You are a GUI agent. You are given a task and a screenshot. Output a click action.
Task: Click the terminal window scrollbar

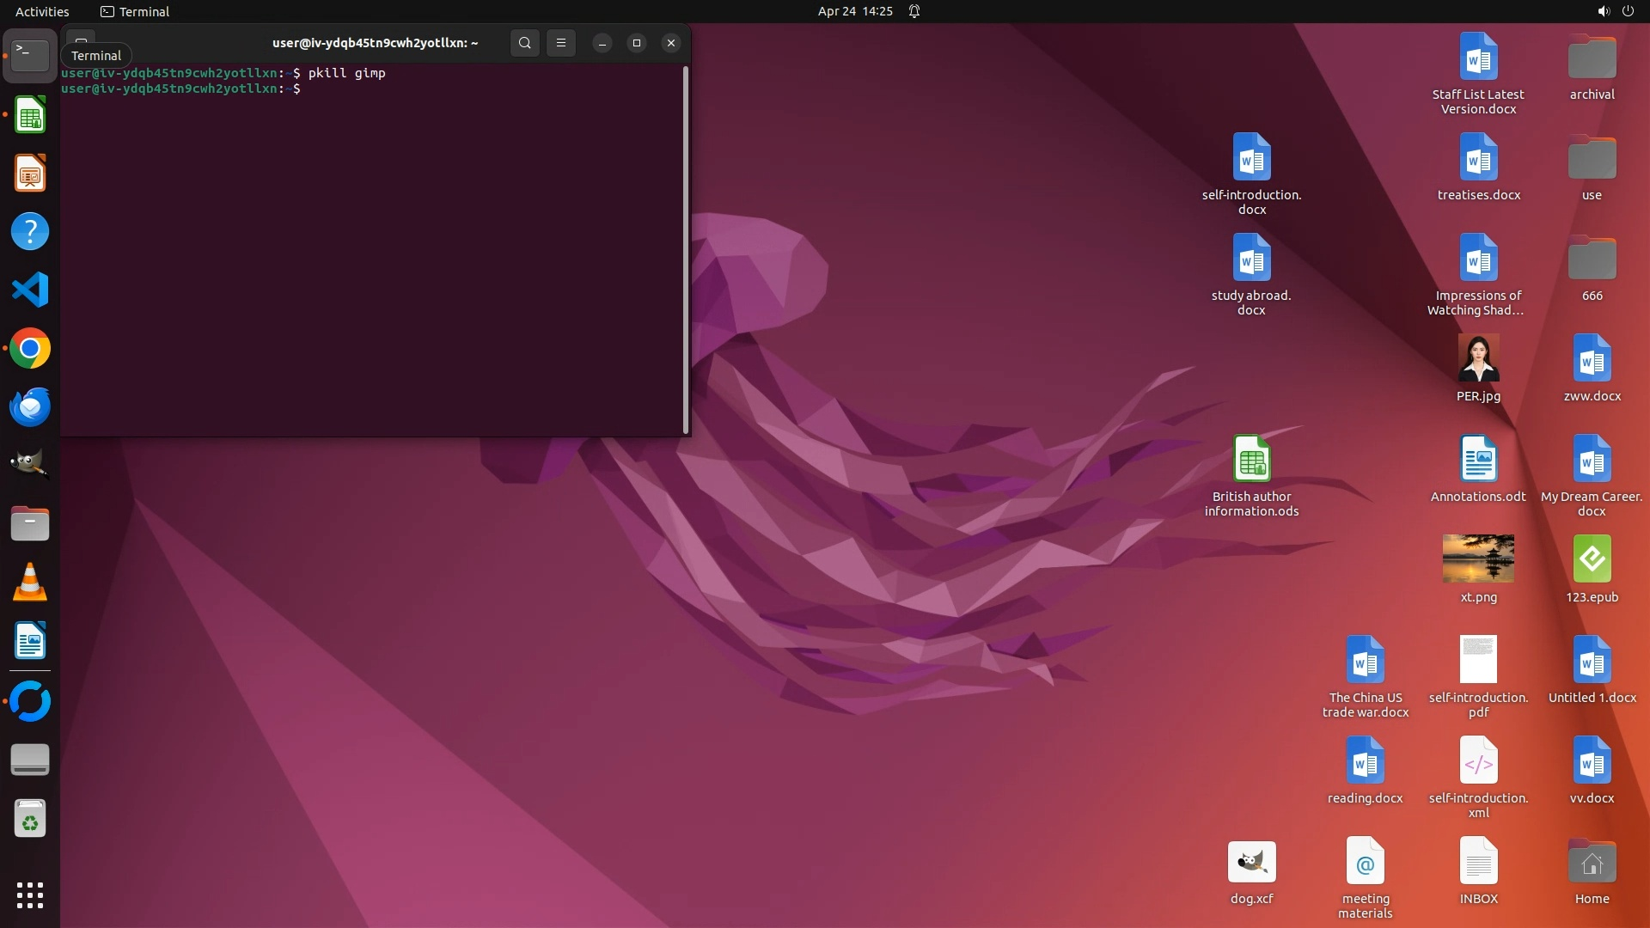click(685, 249)
